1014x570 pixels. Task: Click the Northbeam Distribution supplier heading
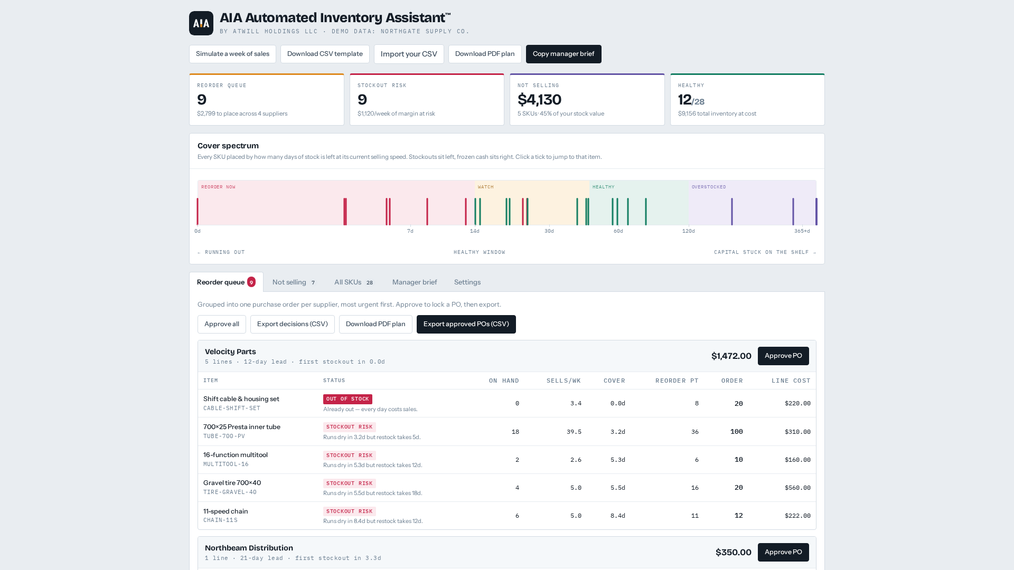pos(249,548)
